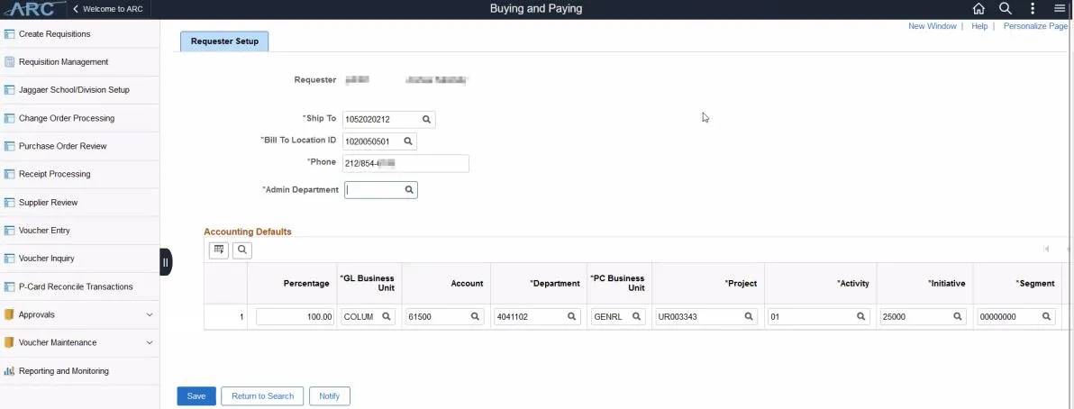Image resolution: width=1074 pixels, height=409 pixels.
Task: Open the New Window link
Action: (933, 26)
